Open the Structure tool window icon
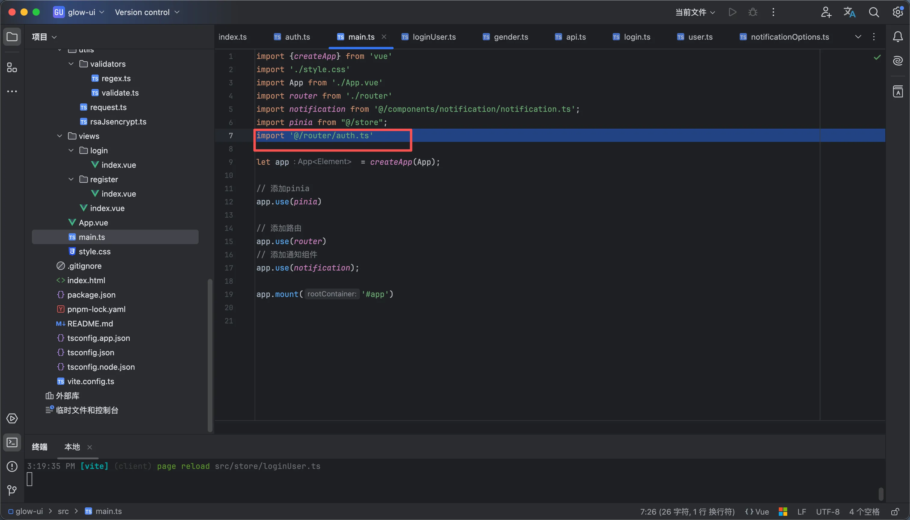The image size is (910, 520). coord(12,68)
